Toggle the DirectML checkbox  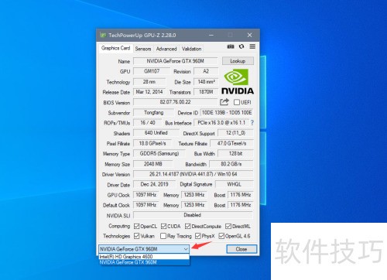pos(228,227)
